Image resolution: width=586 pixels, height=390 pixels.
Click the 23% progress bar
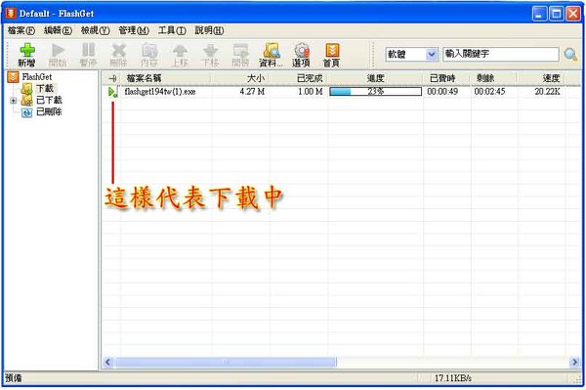(376, 92)
